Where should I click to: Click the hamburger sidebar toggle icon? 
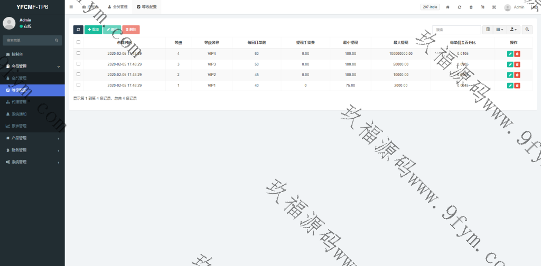(71, 7)
